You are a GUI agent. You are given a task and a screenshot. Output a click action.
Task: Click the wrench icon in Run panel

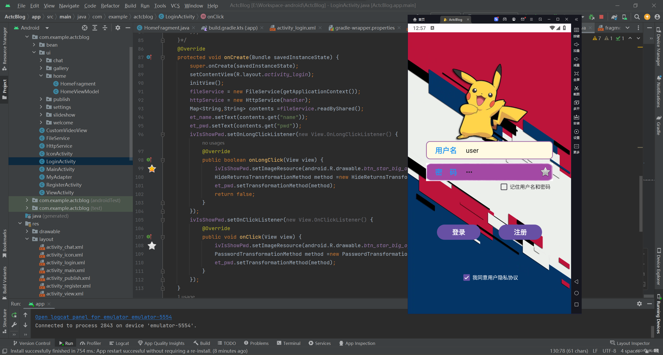(14, 325)
